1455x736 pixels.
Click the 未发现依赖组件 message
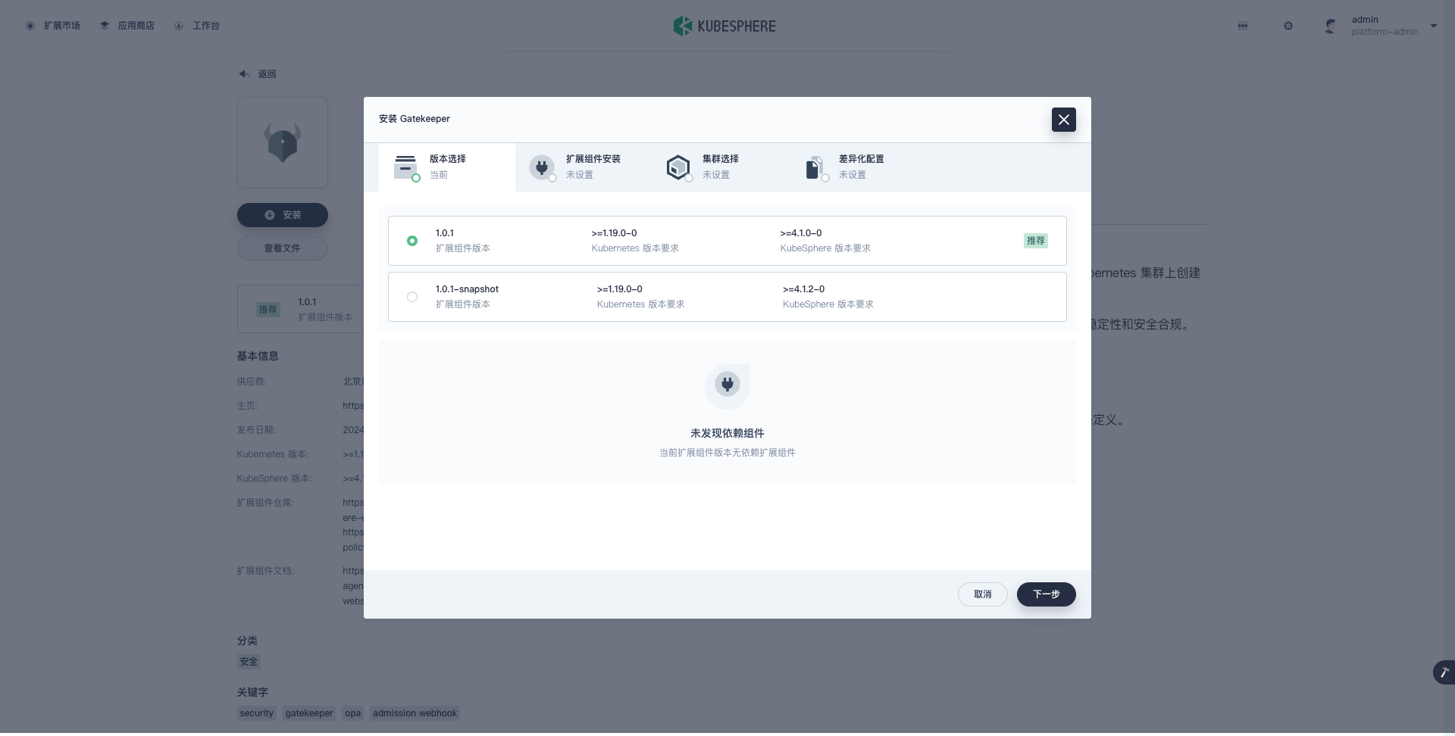coord(727,433)
